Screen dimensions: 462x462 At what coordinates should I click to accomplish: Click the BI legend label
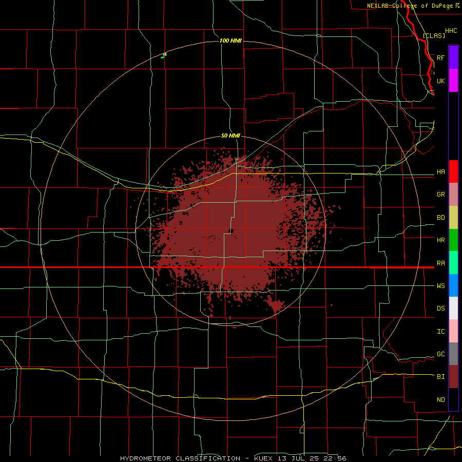coord(440,377)
